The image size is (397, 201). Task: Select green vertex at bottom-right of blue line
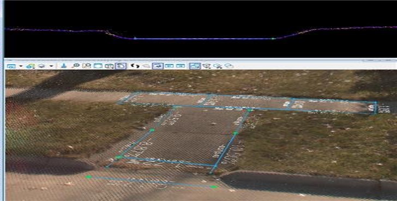point(214,187)
